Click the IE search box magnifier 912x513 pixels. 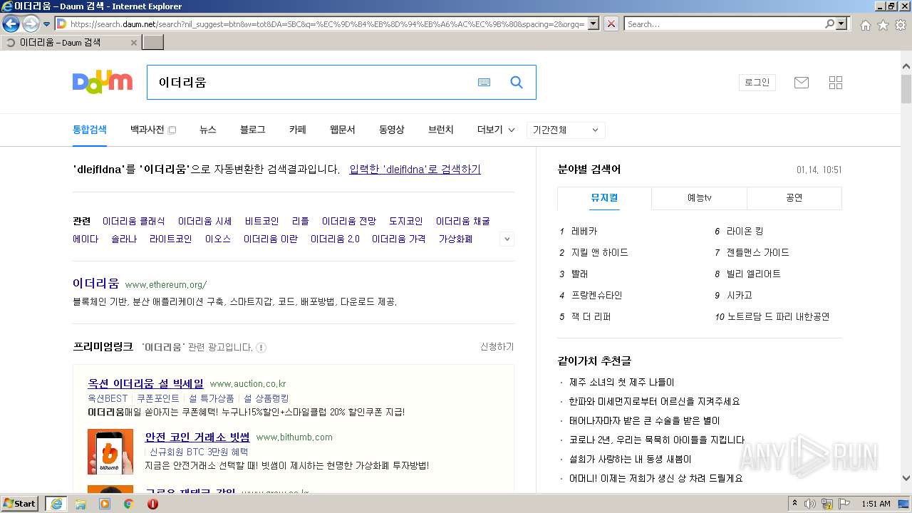(829, 24)
